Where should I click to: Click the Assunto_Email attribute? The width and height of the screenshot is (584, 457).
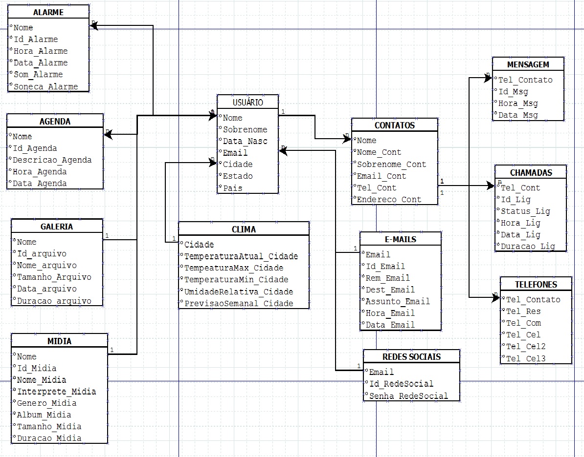point(398,301)
